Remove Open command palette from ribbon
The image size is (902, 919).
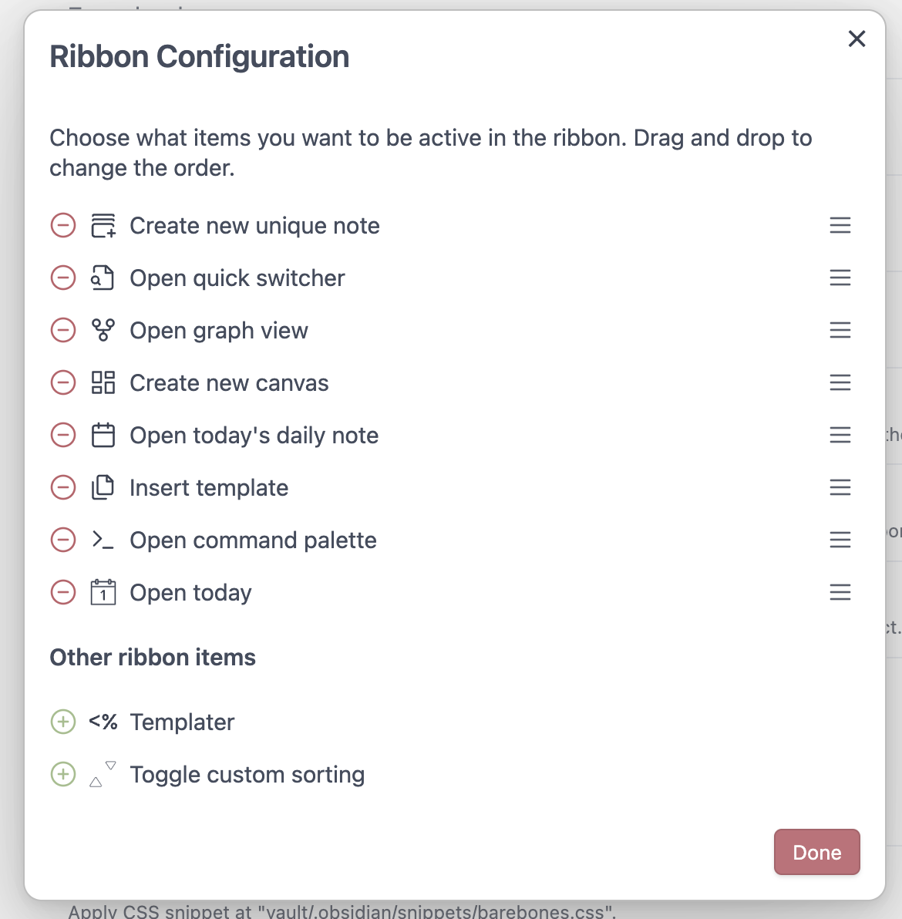[x=63, y=540]
